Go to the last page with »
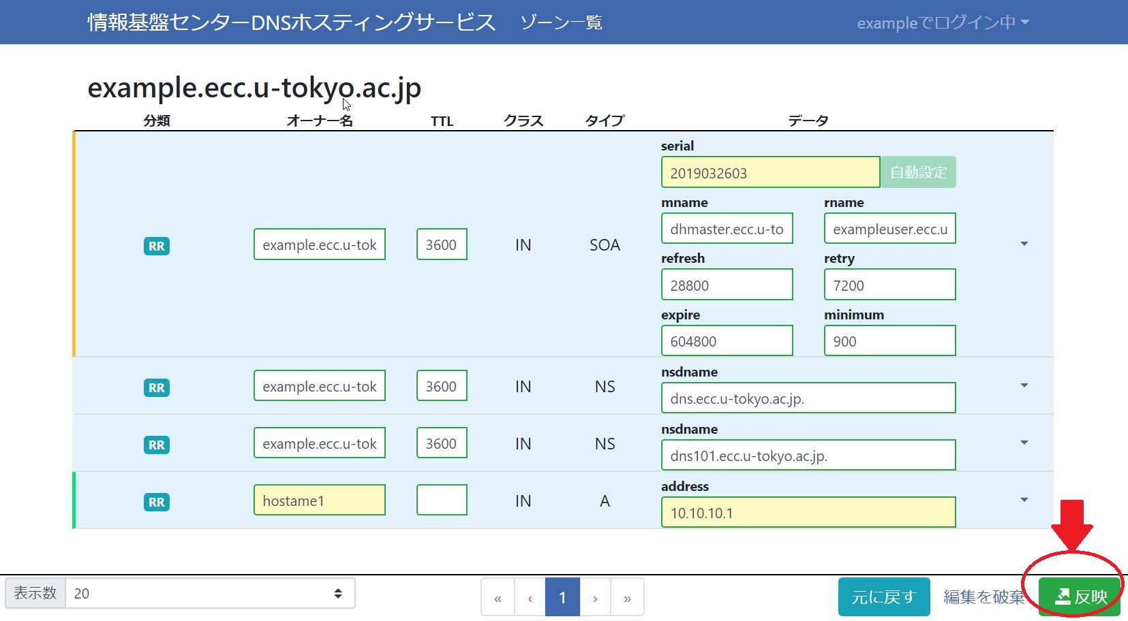 pyautogui.click(x=627, y=597)
